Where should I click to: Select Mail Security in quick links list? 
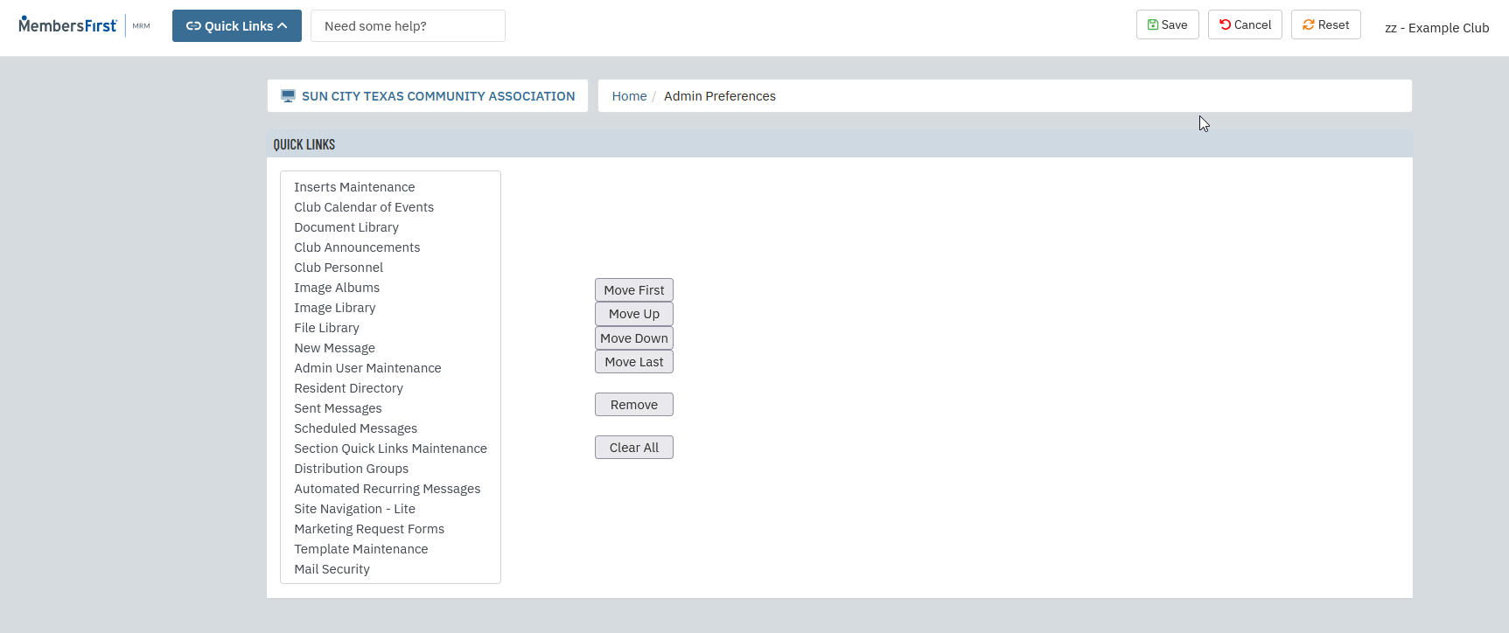pyautogui.click(x=332, y=569)
